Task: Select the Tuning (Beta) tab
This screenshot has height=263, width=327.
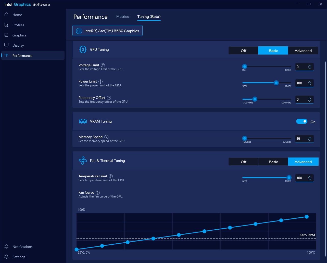Action: (149, 17)
